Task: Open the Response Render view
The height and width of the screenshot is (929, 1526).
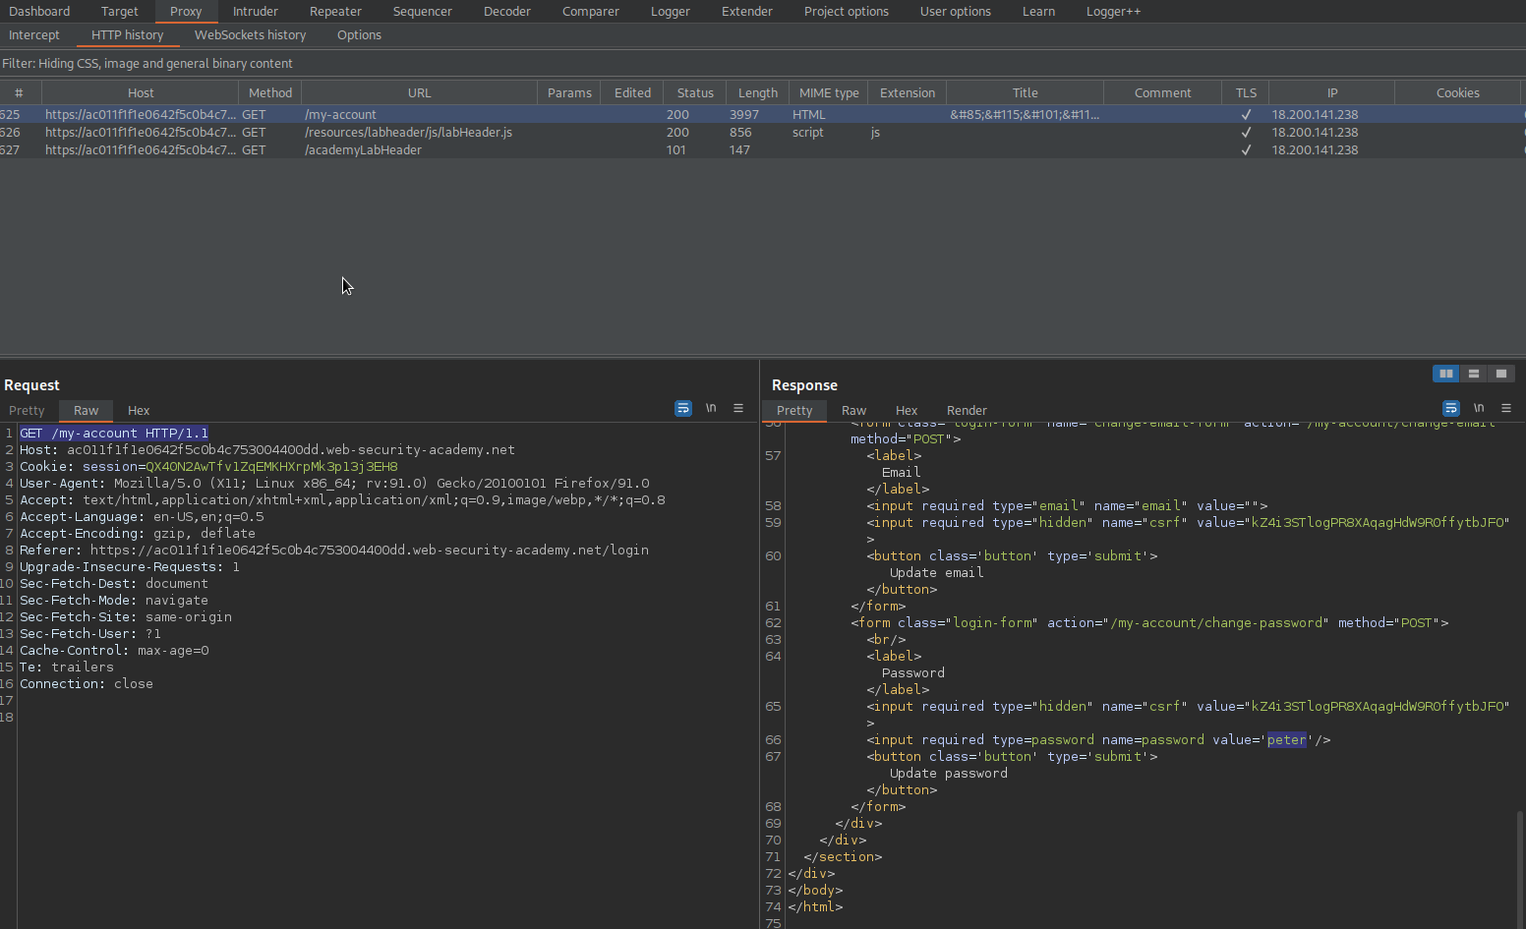Action: pos(968,411)
